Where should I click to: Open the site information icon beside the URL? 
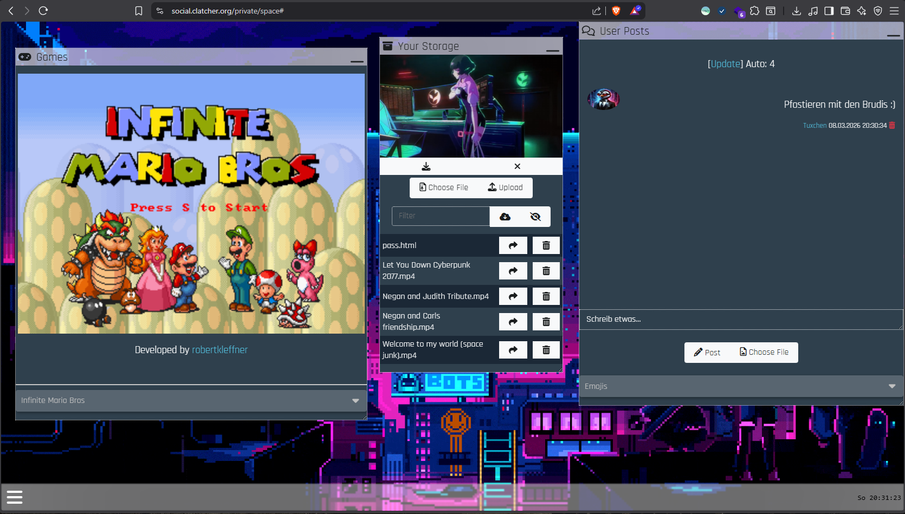(160, 11)
